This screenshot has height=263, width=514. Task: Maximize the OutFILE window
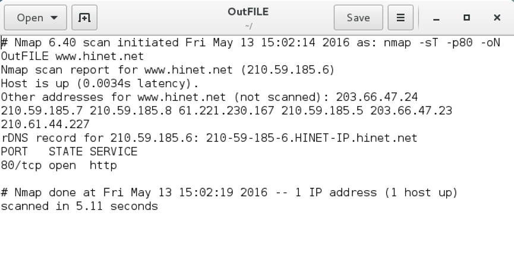coord(466,18)
